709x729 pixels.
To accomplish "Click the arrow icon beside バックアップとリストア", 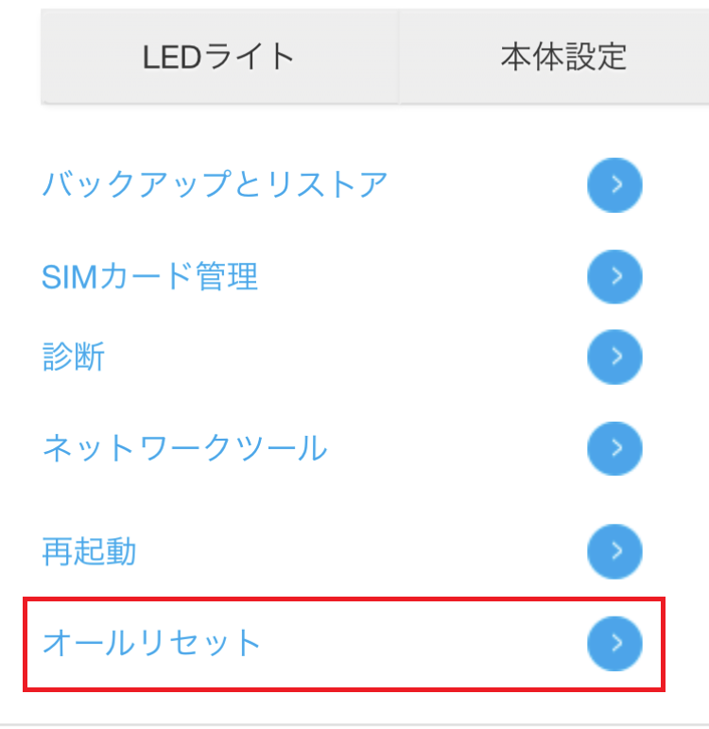I will 614,185.
